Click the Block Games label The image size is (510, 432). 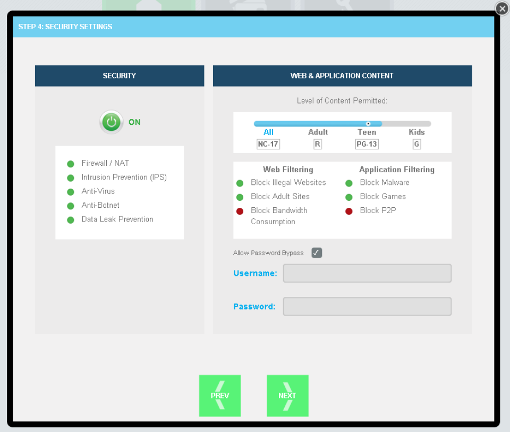(383, 196)
